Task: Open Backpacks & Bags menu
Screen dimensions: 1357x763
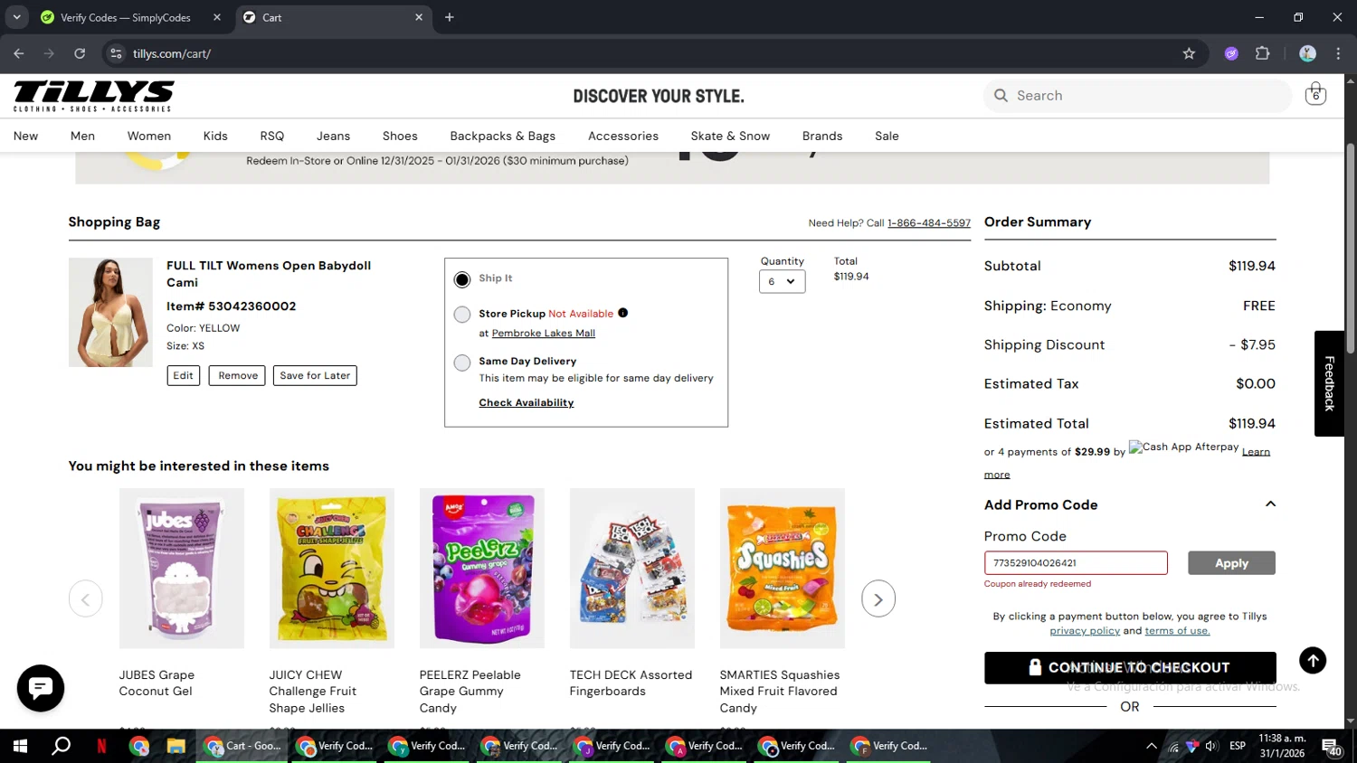Action: [503, 136]
